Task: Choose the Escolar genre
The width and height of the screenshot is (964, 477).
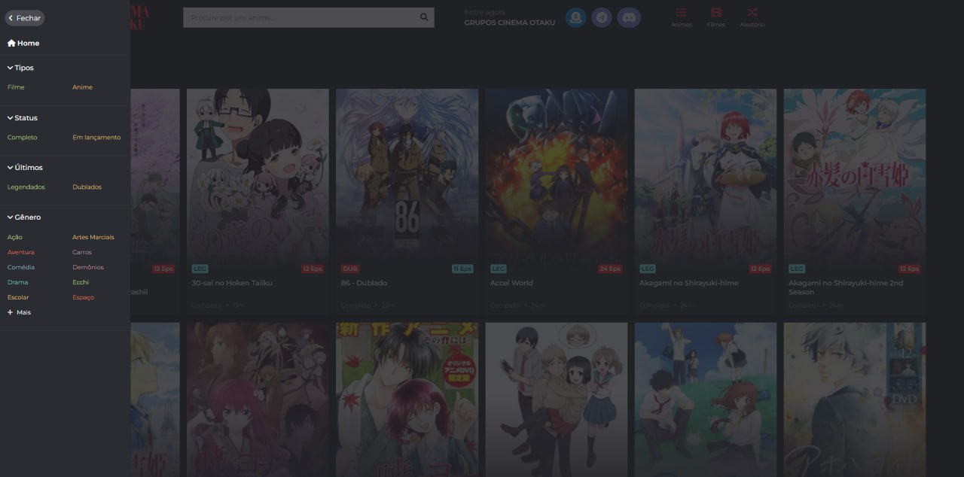Action: (x=18, y=297)
